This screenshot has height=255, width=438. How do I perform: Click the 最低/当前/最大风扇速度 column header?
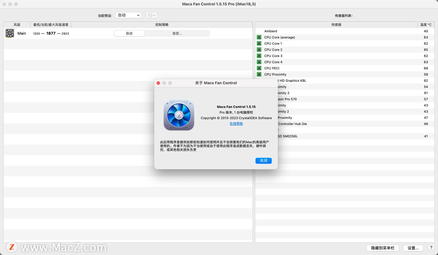[x=51, y=25]
